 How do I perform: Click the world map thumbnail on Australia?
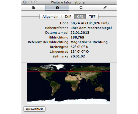click(100, 89)
